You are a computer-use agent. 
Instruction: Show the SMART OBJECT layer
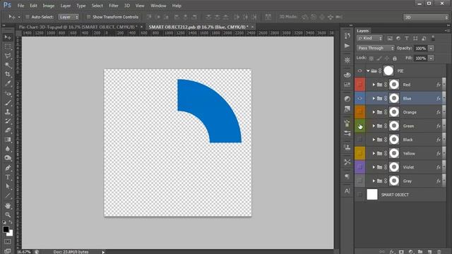[359, 195]
